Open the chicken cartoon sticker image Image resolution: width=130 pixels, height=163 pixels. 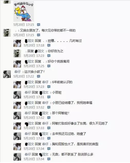coord(24,11)
